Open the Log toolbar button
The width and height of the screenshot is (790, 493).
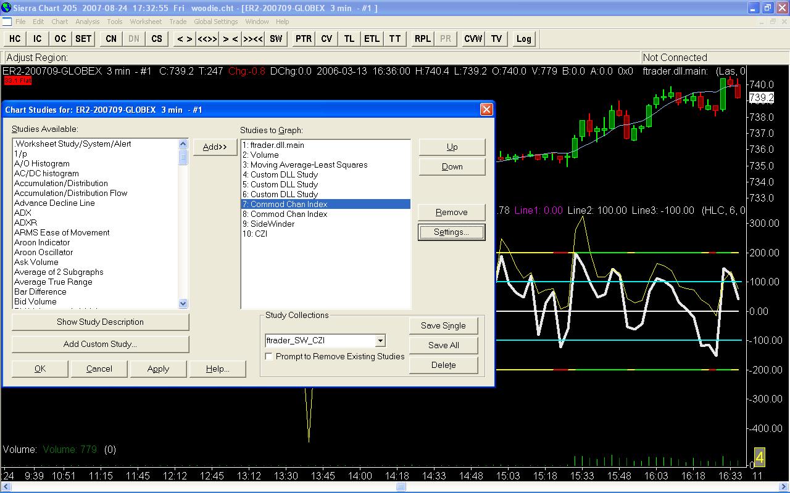tap(523, 39)
